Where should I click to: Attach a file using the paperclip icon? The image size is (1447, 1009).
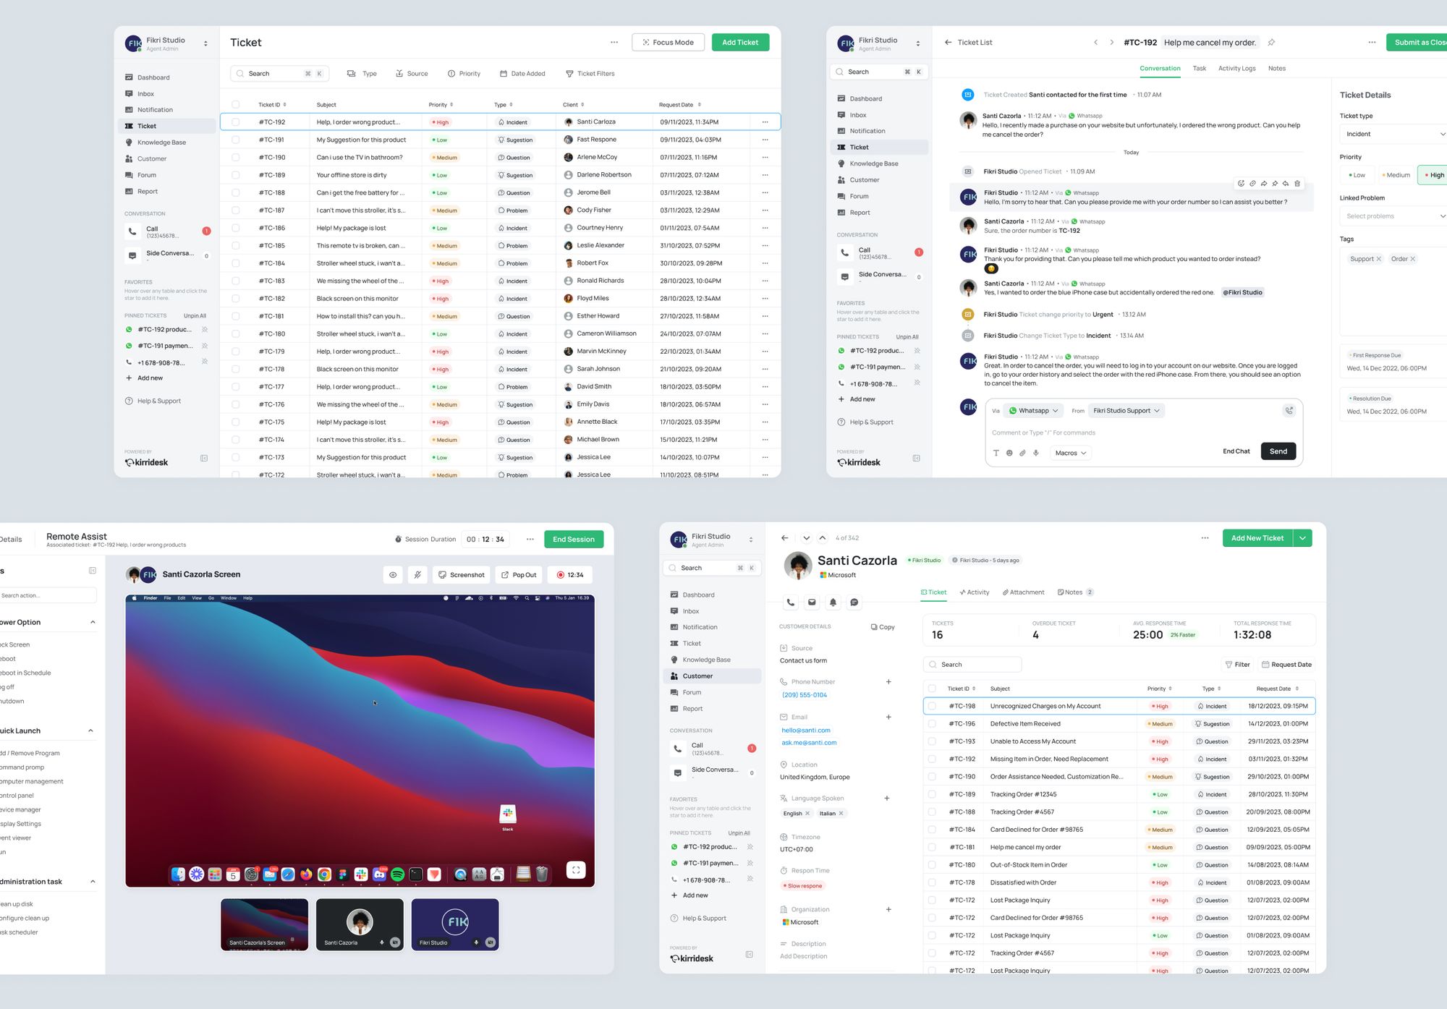pyautogui.click(x=1022, y=453)
